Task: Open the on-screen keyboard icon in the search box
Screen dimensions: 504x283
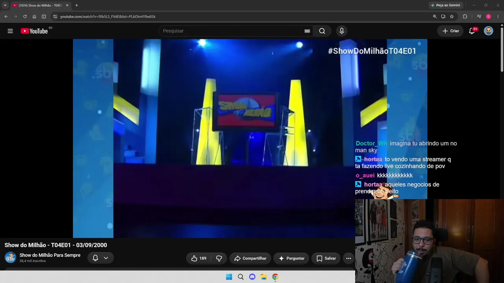Action: (x=307, y=31)
